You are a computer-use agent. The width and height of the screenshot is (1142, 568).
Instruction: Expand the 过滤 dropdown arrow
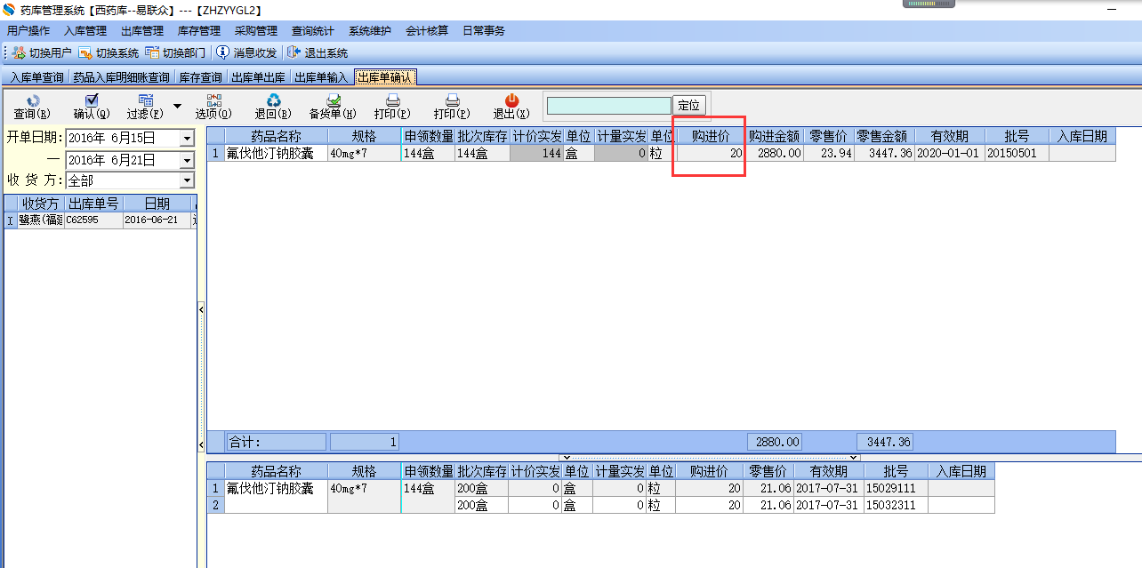[177, 107]
